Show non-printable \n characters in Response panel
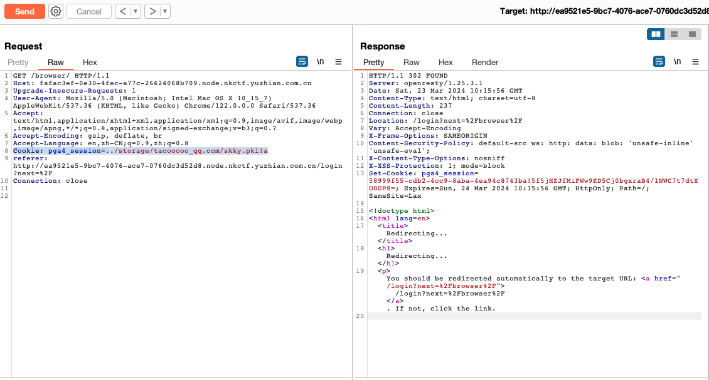Screen dimensions: 709x380 click(x=677, y=61)
